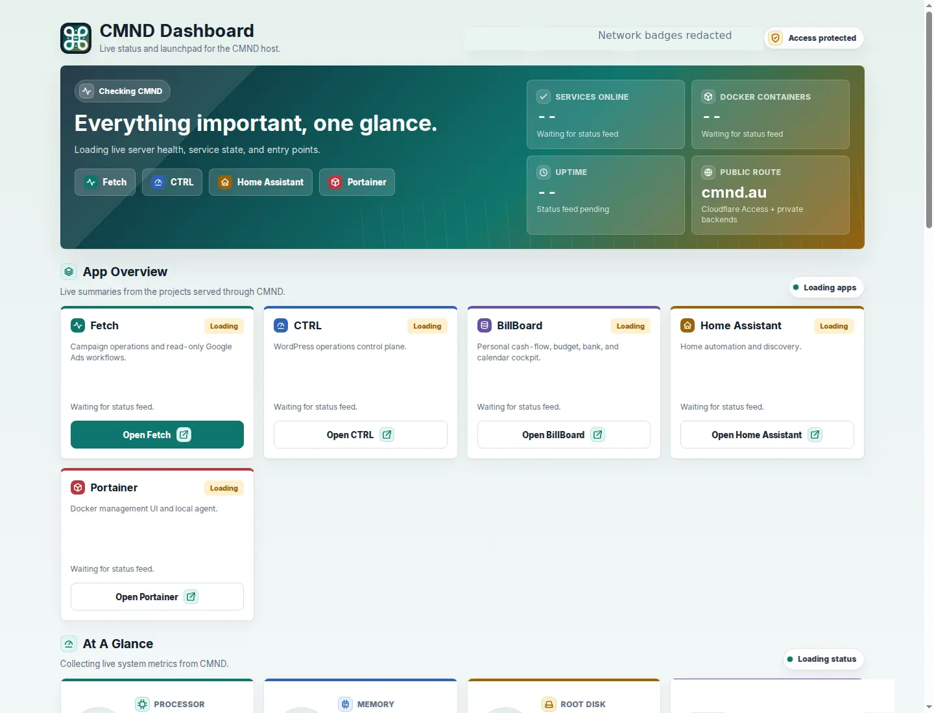The height and width of the screenshot is (713, 934).
Task: Click the CPU chip icon beside Processor
Action: pyautogui.click(x=142, y=705)
